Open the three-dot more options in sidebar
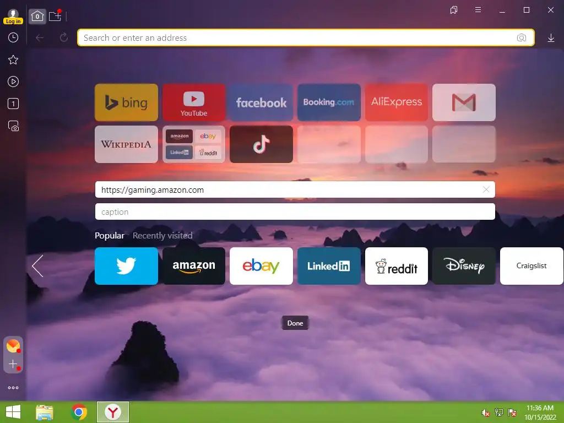564x423 pixels. click(x=13, y=388)
